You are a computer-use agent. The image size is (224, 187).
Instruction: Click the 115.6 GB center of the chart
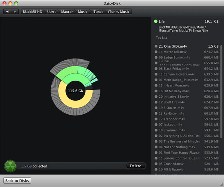[76, 91]
